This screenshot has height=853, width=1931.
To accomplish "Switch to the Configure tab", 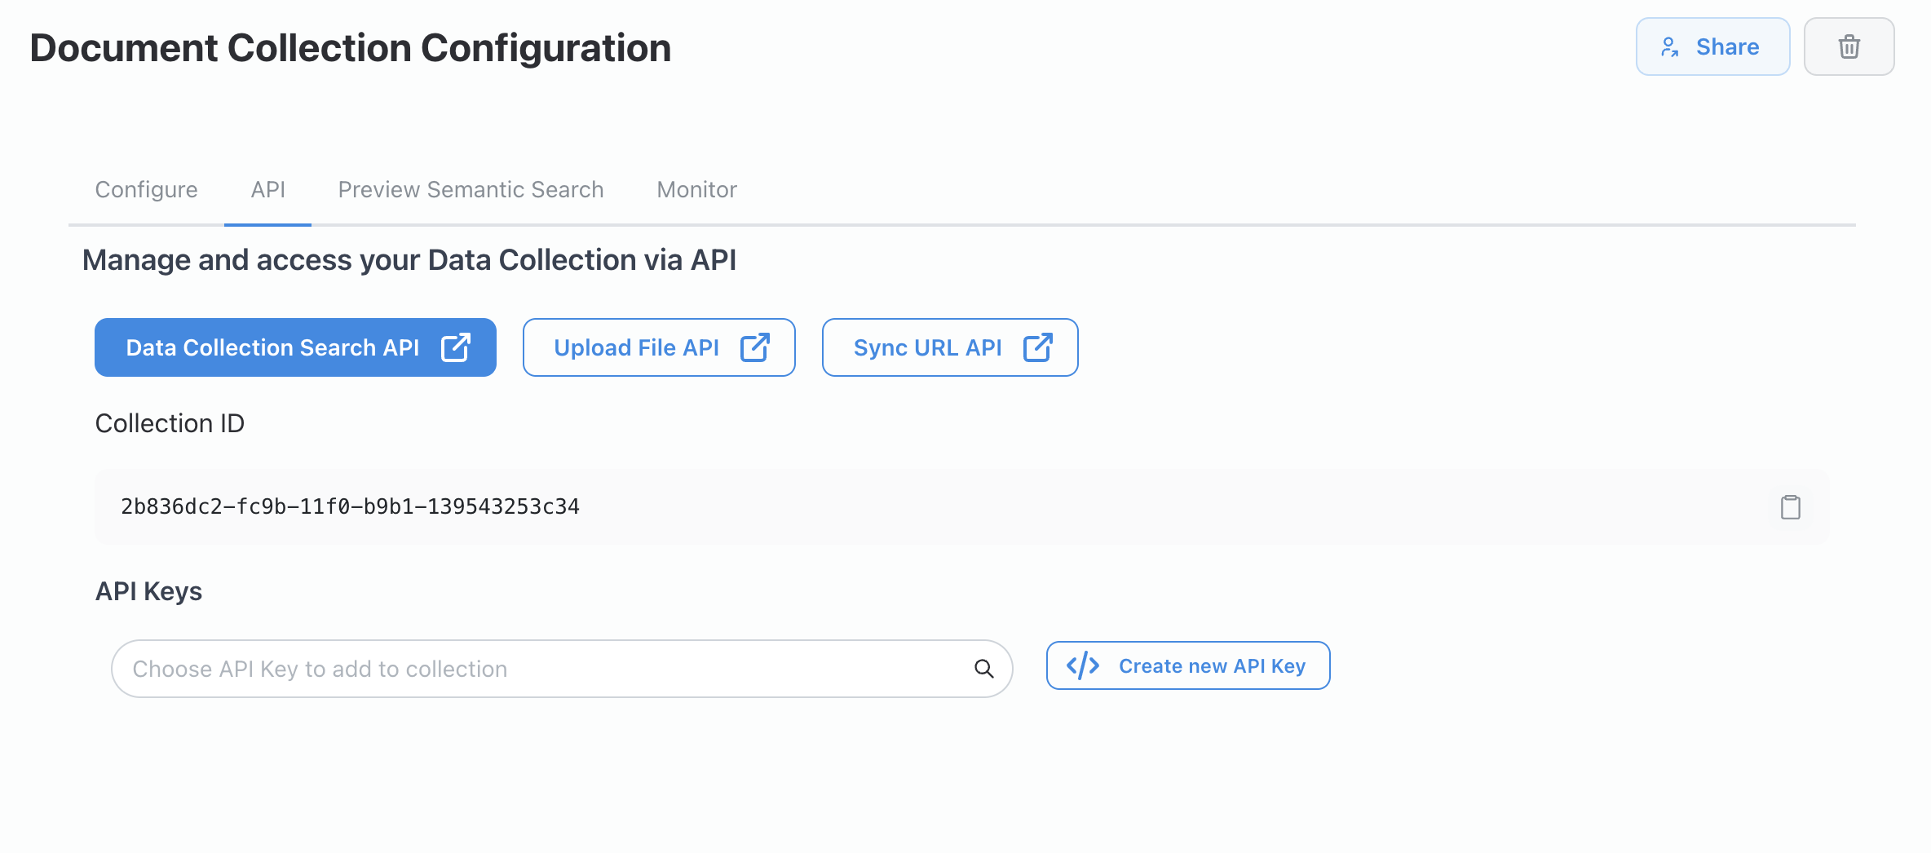I will 147,190.
